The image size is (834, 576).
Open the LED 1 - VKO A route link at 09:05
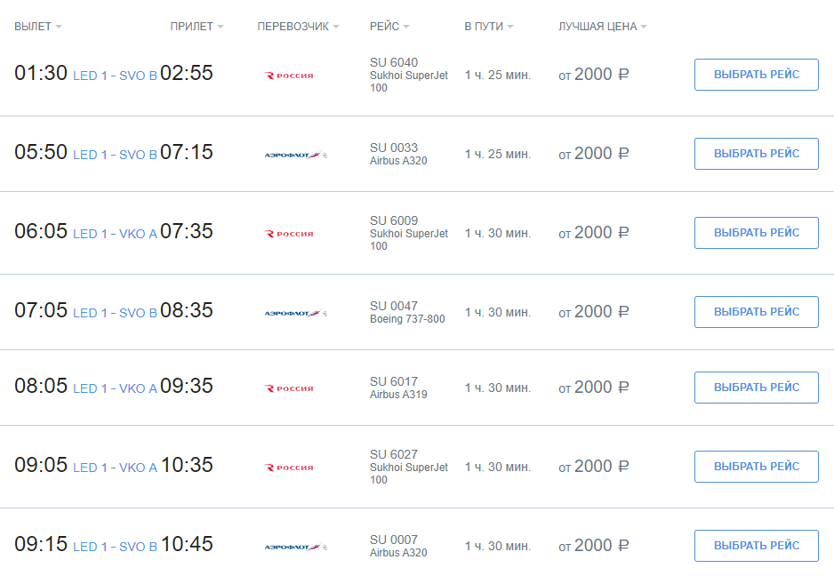tap(115, 468)
